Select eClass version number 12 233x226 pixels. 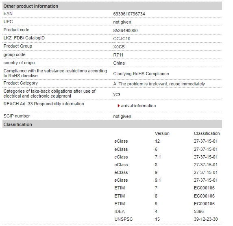pyautogui.click(x=157, y=141)
